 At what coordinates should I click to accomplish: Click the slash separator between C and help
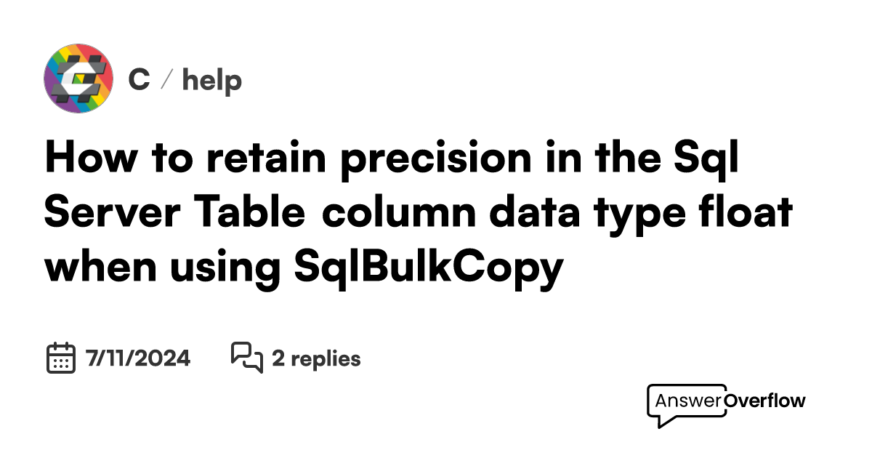[x=166, y=80]
